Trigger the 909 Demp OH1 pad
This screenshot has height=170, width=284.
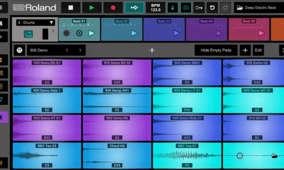(x=117, y=100)
